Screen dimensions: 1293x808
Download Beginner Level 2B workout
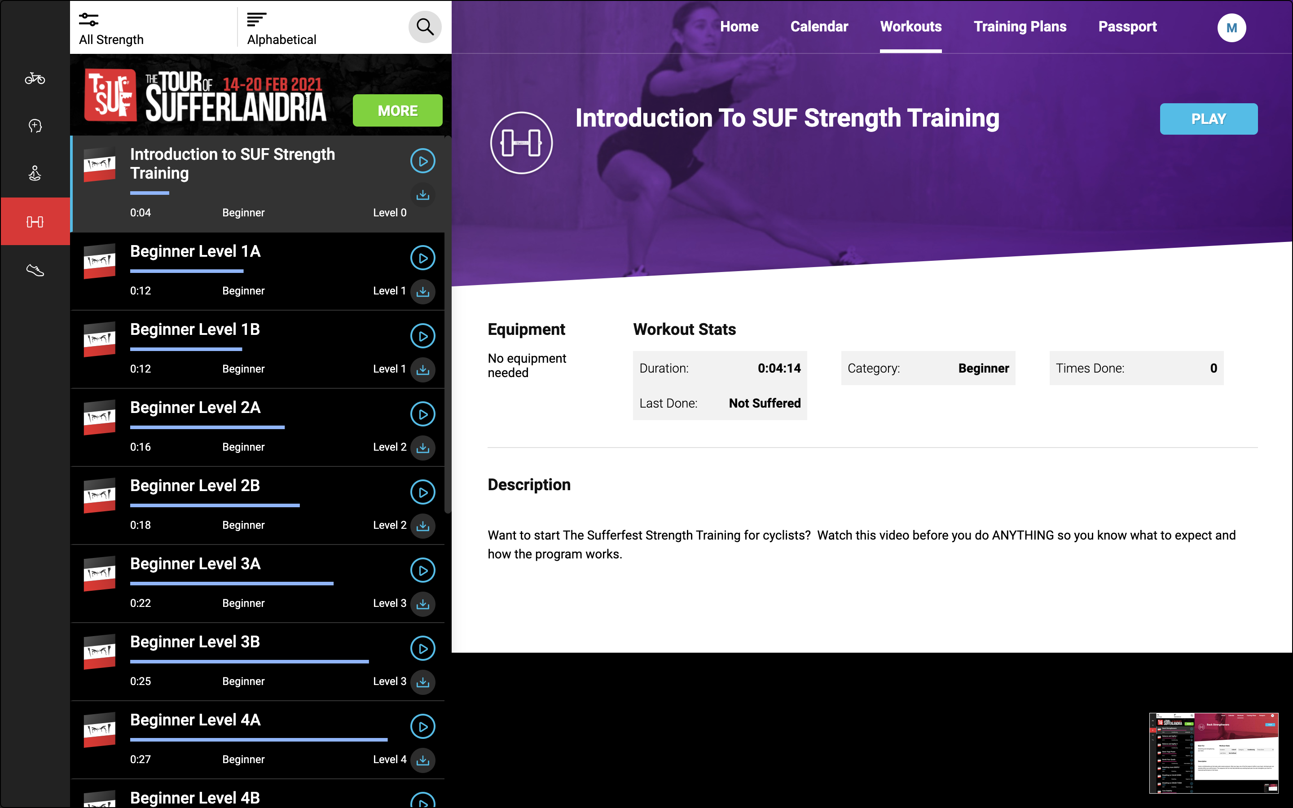422,526
